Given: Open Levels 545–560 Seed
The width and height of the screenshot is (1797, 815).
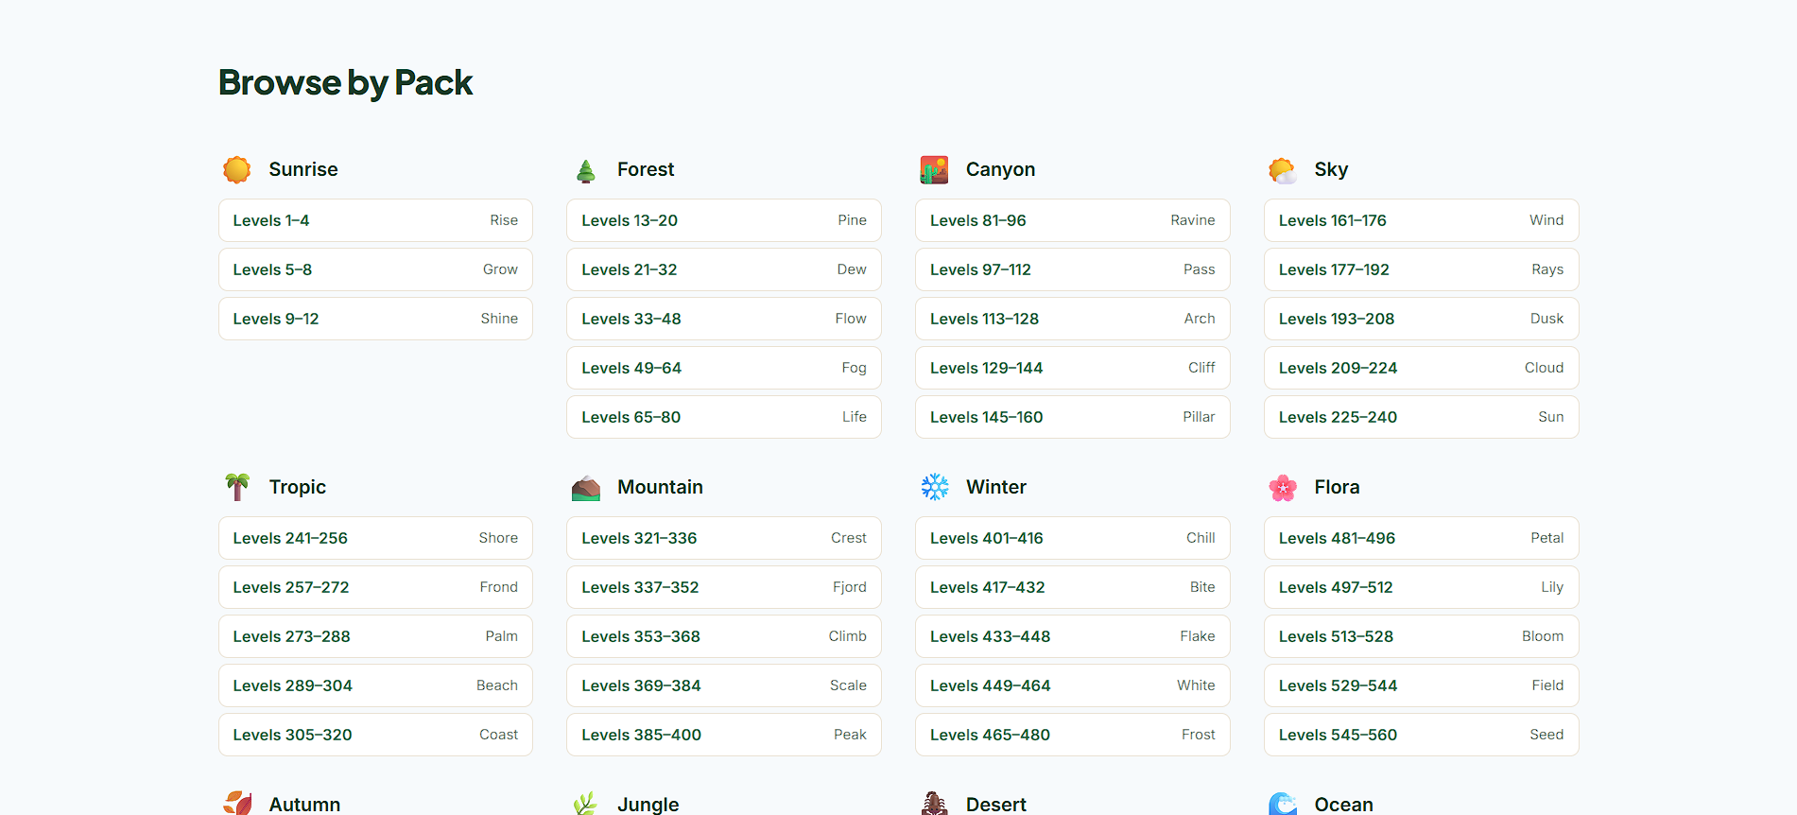Looking at the screenshot, I should coord(1422,735).
